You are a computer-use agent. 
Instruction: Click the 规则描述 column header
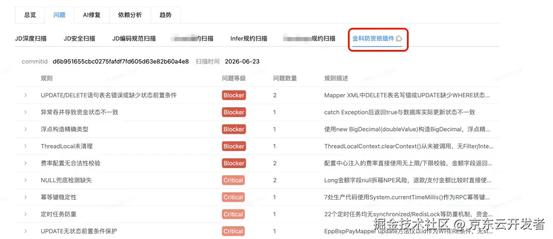tap(336, 78)
